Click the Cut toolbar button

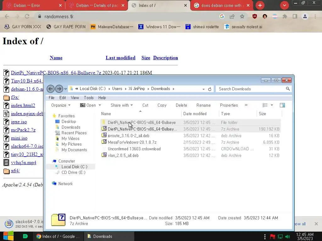coord(145,105)
